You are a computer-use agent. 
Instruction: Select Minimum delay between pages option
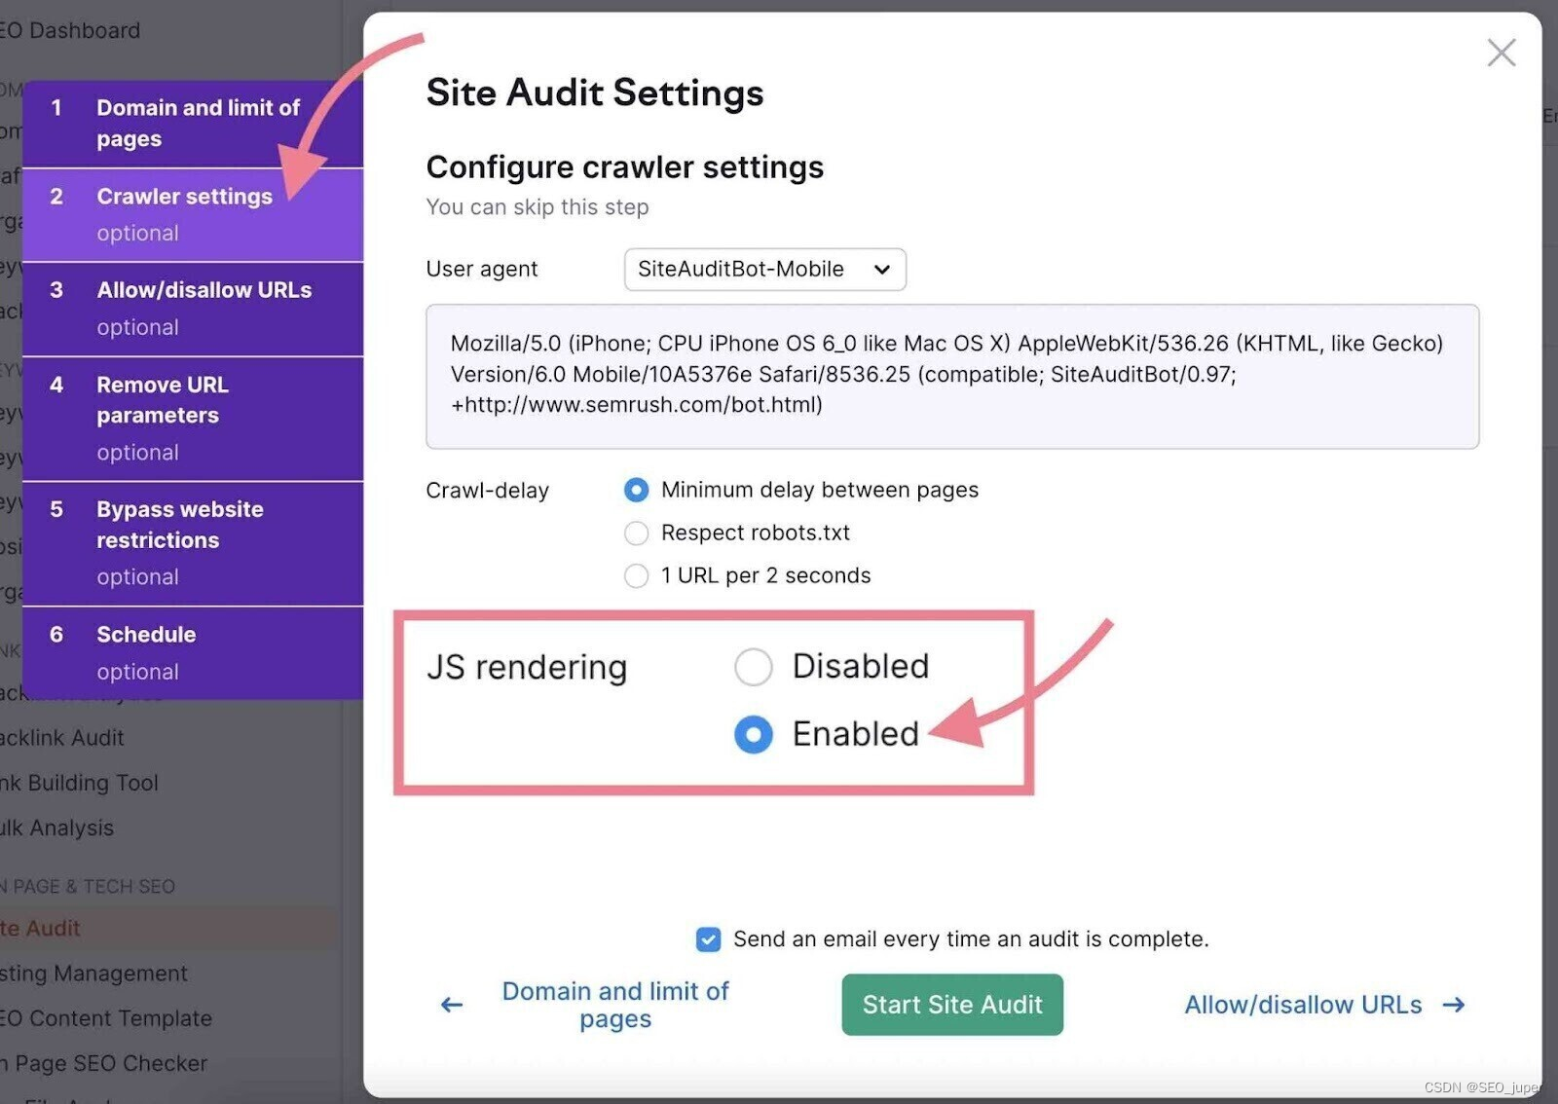tap(636, 490)
